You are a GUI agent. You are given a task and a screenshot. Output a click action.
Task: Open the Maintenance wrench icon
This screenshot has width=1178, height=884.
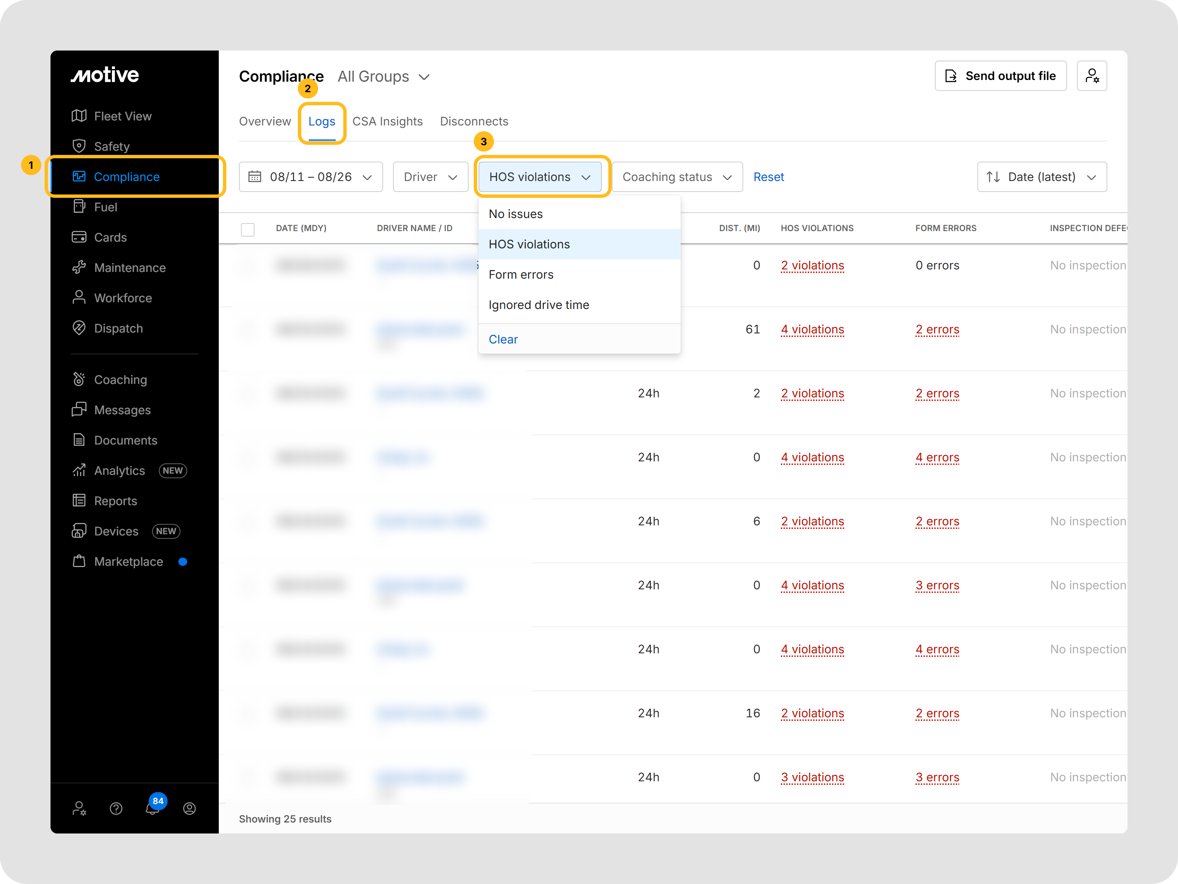tap(79, 267)
